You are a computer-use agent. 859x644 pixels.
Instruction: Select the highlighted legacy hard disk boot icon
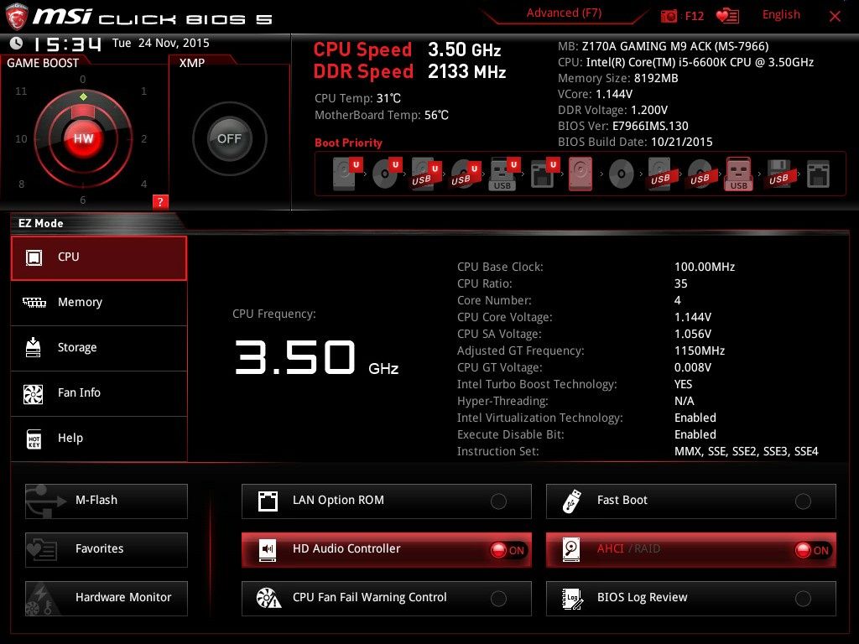coord(580,174)
